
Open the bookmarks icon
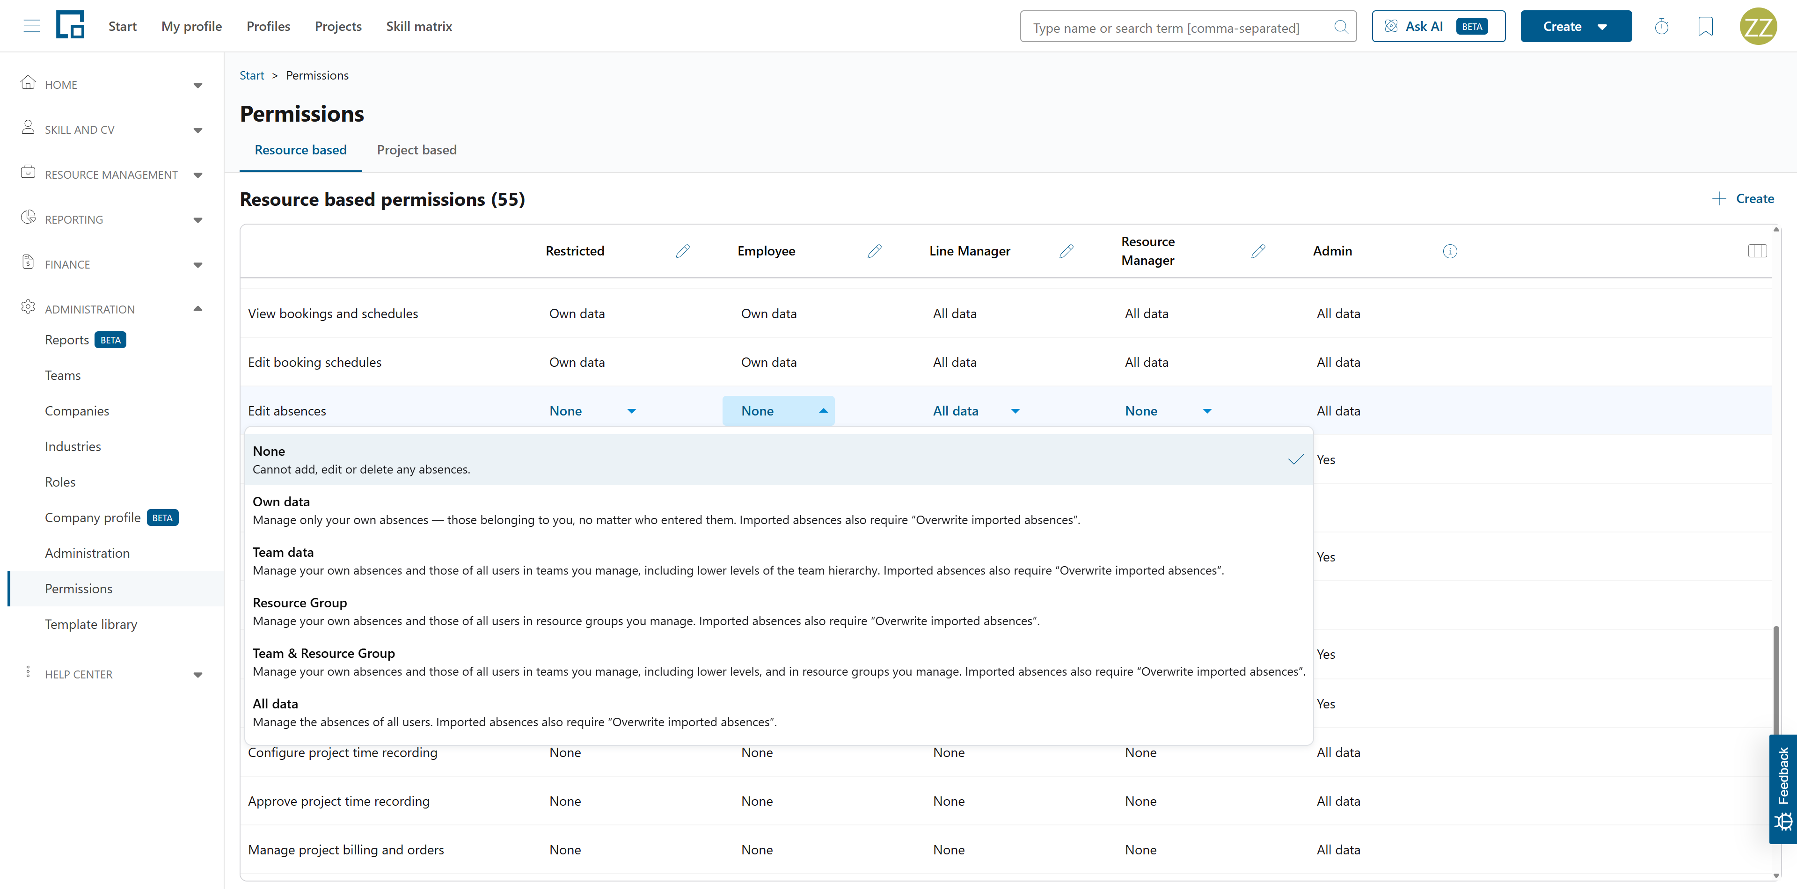(1706, 27)
